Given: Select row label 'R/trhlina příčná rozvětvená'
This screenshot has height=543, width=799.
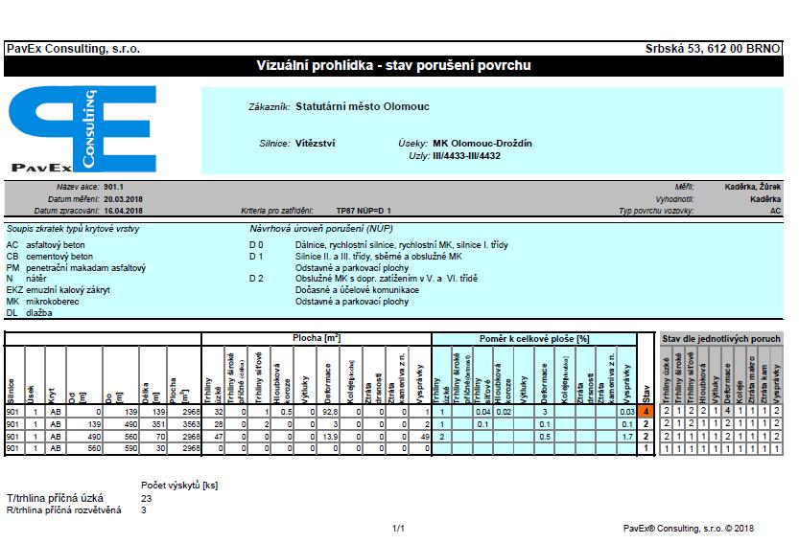Looking at the screenshot, I should point(63,509).
